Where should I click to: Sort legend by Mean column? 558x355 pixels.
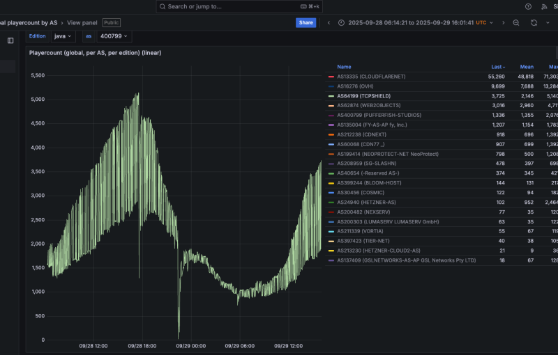(527, 67)
